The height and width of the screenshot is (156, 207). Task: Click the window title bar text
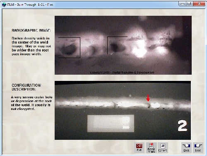coord(30,5)
